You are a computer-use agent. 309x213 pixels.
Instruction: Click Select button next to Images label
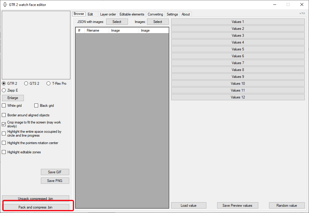click(158, 22)
